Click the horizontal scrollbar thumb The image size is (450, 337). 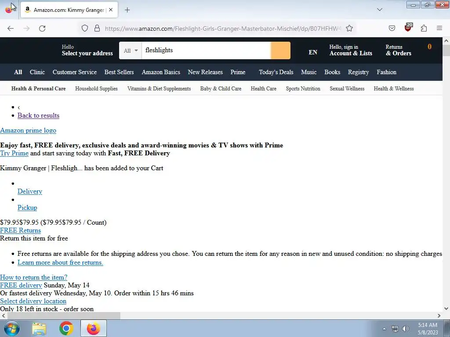(x=64, y=315)
